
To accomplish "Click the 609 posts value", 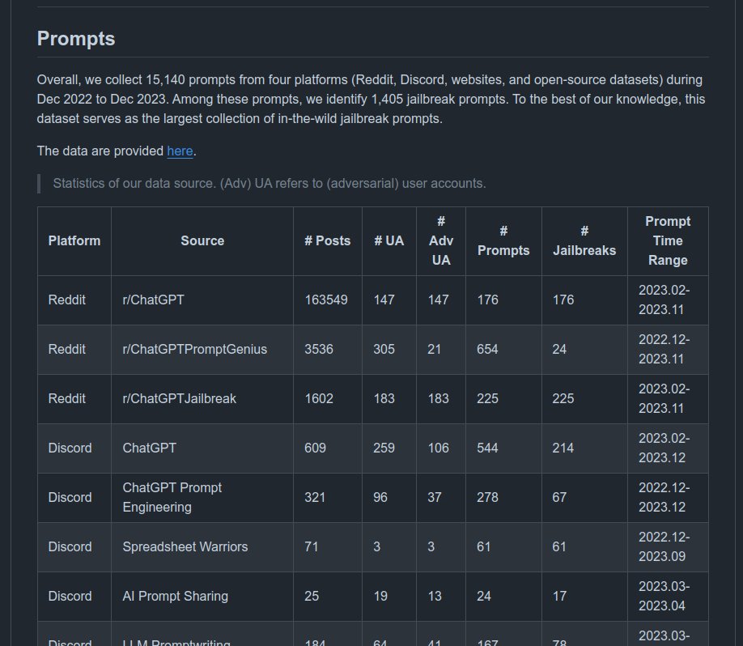I will click(x=315, y=448).
